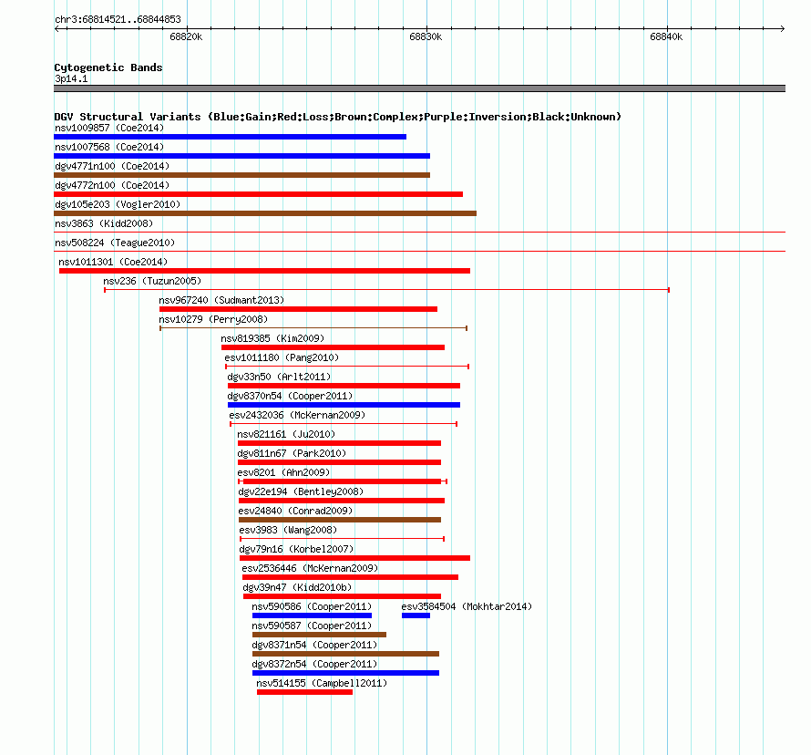Image resolution: width=811 pixels, height=755 pixels.
Task: Click the dgv4772n100 (Coe2014) label
Action: pyautogui.click(x=112, y=185)
